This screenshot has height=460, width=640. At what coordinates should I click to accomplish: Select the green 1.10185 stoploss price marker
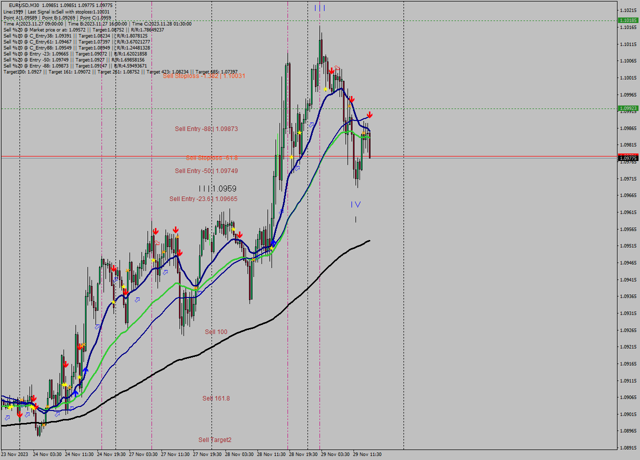click(x=627, y=20)
